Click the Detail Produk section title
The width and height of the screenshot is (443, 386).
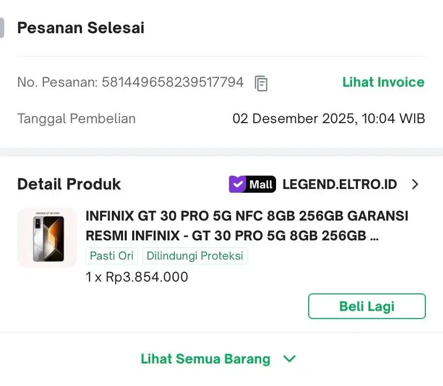point(68,184)
